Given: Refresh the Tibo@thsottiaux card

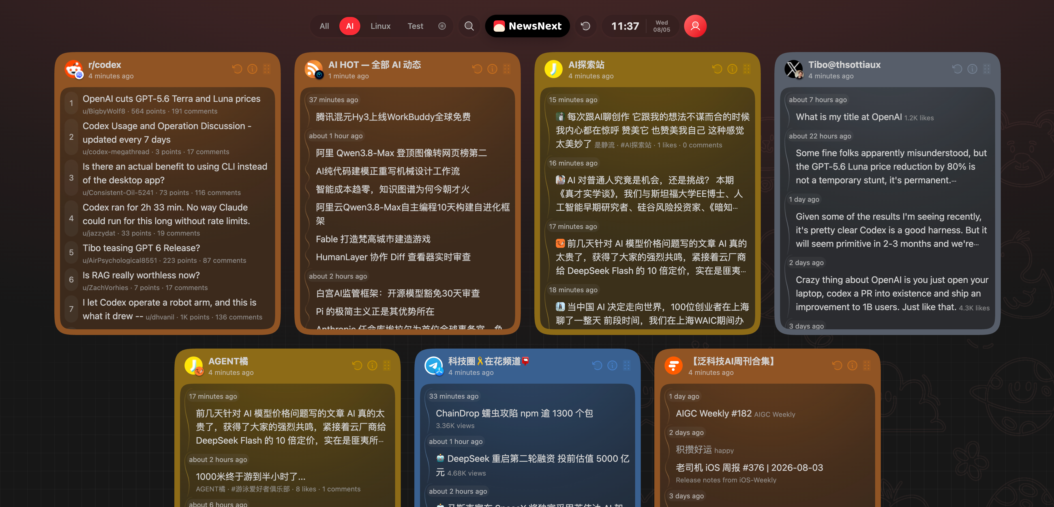Looking at the screenshot, I should click(x=957, y=69).
